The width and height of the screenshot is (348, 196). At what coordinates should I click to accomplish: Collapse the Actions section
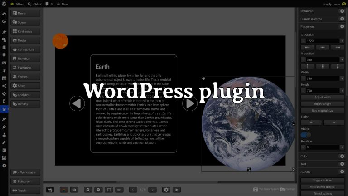pyautogui.click(x=342, y=172)
